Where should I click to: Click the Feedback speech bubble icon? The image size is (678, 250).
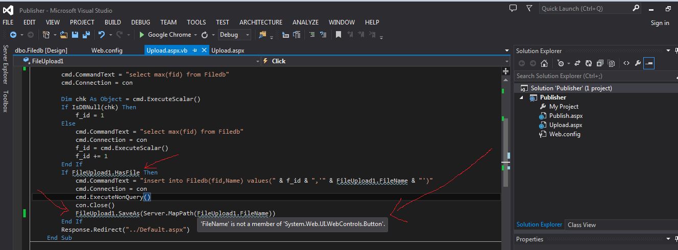[x=513, y=8]
